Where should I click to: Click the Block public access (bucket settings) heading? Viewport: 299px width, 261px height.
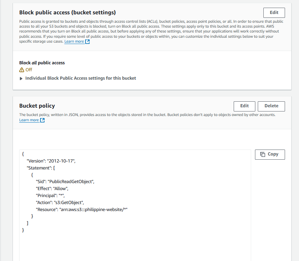(67, 13)
